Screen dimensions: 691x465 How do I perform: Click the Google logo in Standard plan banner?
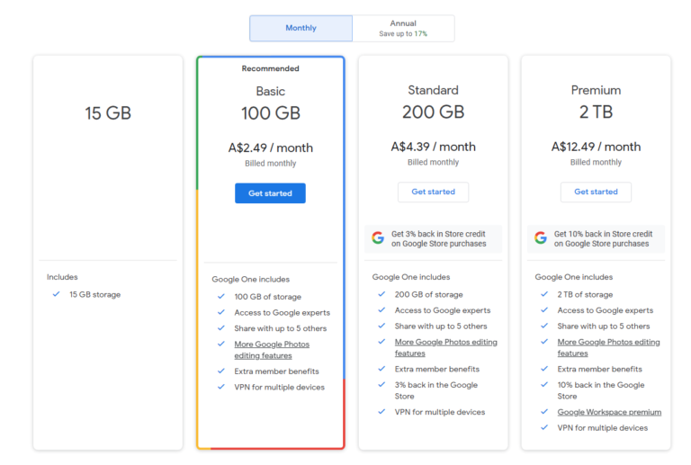tap(378, 238)
